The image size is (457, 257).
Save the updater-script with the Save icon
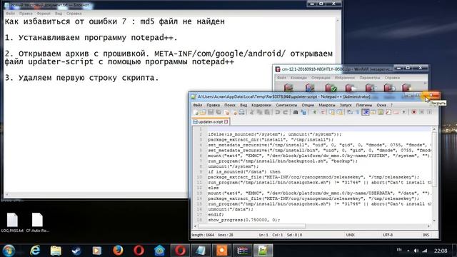[211, 112]
